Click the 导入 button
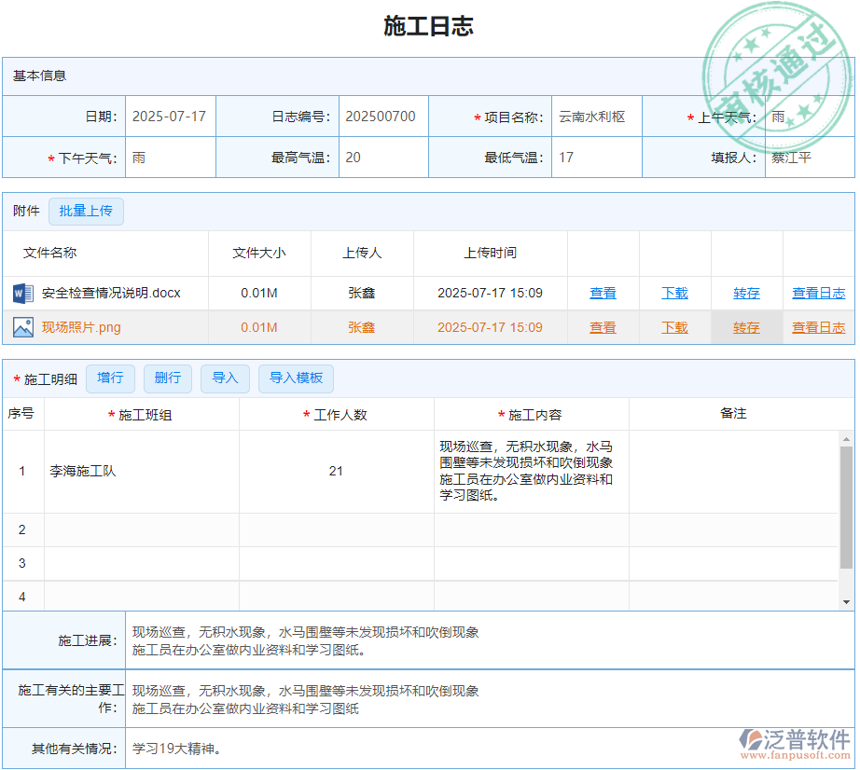The width and height of the screenshot is (860, 770). click(225, 378)
